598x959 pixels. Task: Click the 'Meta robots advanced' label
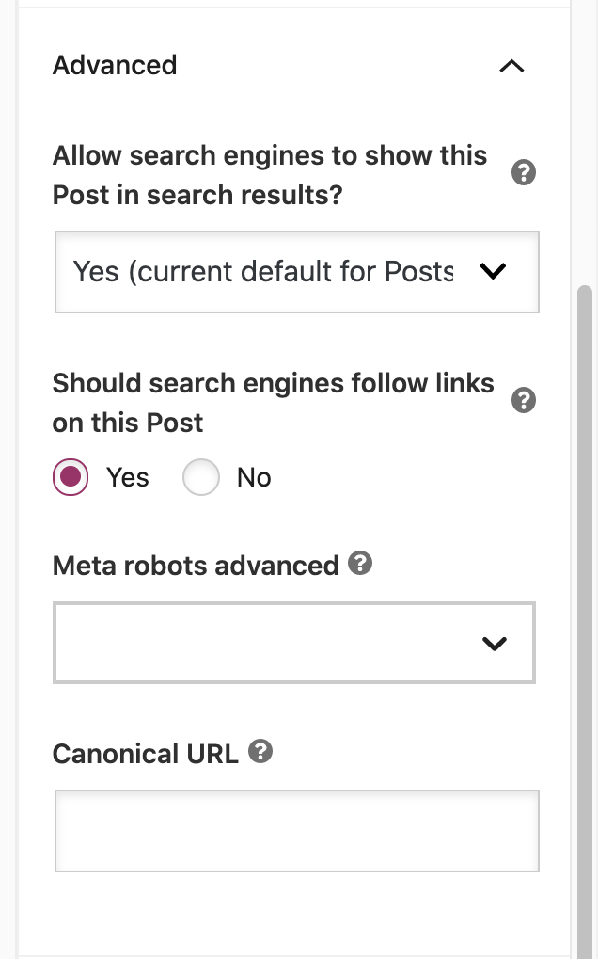[196, 566]
